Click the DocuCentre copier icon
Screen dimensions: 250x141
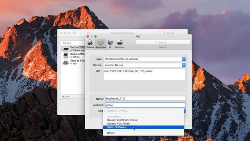point(66,56)
